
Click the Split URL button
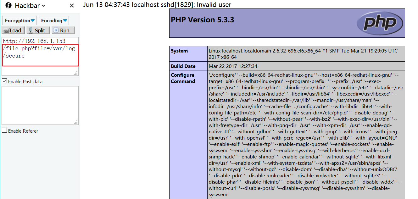click(38, 30)
